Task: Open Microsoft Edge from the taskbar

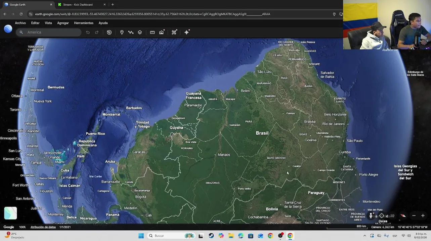Action: point(241,236)
